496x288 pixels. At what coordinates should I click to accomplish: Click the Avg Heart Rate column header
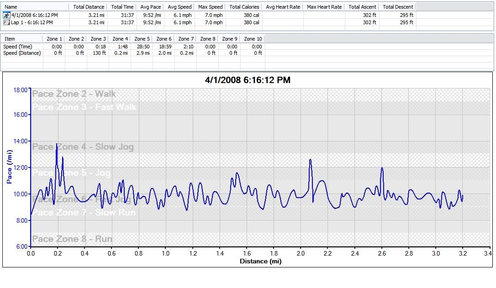tap(283, 7)
